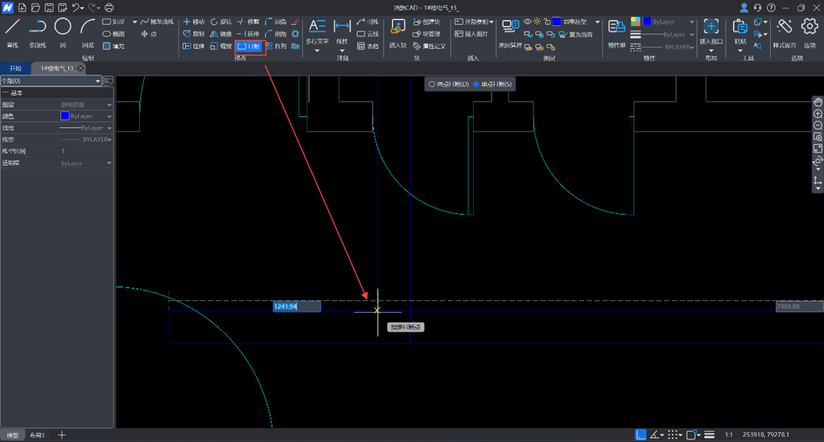Expand the 颜色 ByLayer dropdown in properties panel
The width and height of the screenshot is (824, 442).
coord(109,117)
